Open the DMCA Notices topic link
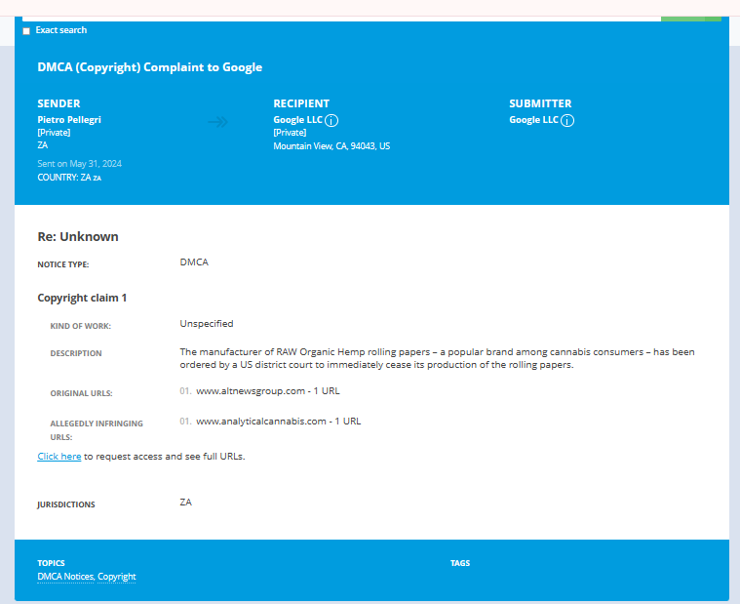 click(x=65, y=577)
